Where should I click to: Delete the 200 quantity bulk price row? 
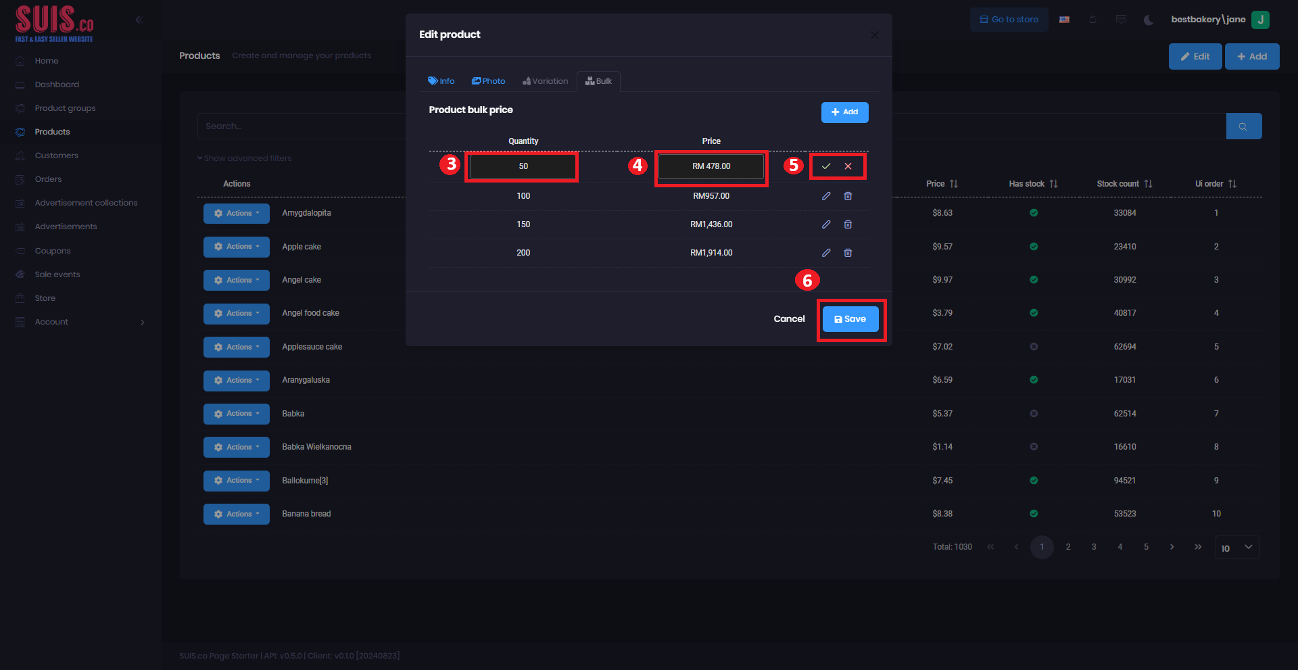click(x=848, y=253)
